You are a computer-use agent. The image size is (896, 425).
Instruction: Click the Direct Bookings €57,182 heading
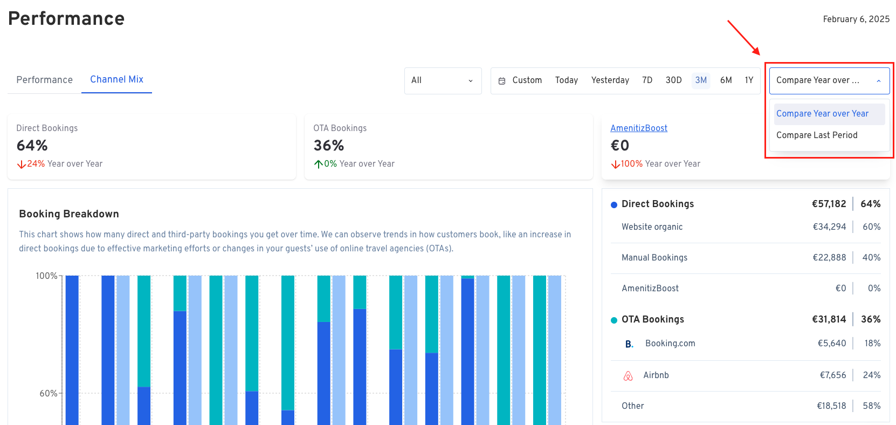[x=746, y=204]
